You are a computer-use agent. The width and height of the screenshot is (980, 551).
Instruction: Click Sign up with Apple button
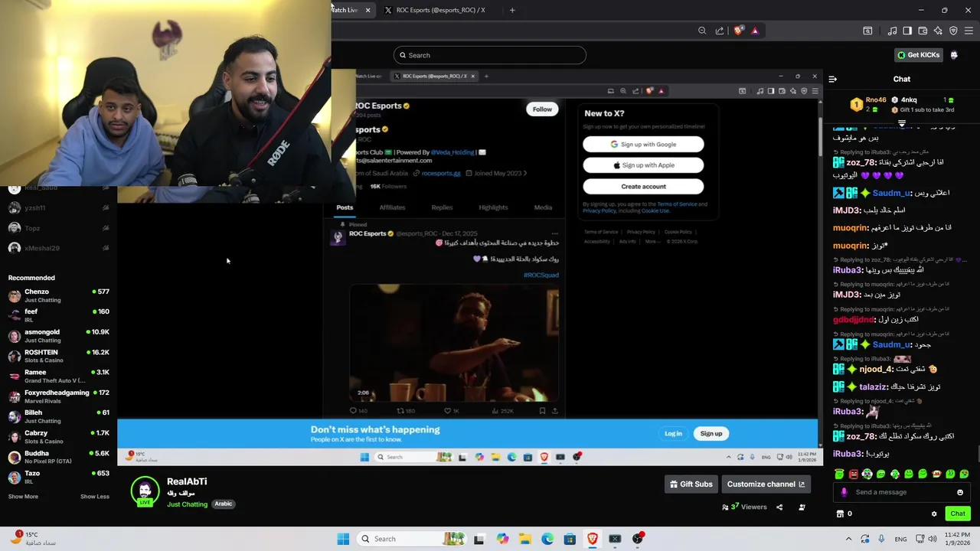(x=643, y=165)
